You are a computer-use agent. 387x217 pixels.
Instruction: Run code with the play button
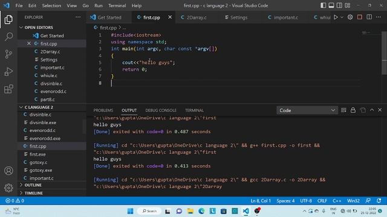[x=336, y=17]
